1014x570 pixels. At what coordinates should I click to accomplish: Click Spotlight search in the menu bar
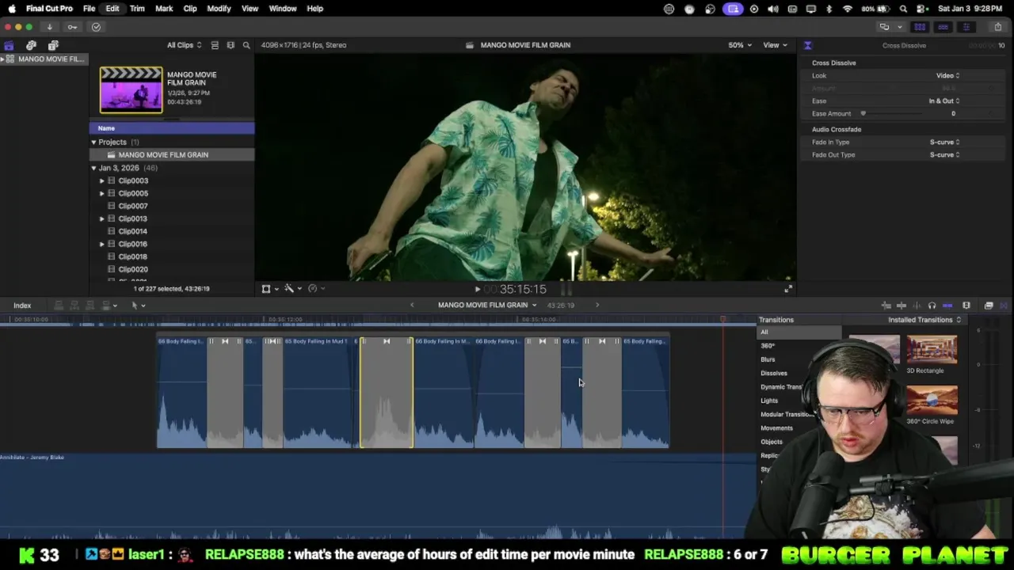pyautogui.click(x=903, y=9)
